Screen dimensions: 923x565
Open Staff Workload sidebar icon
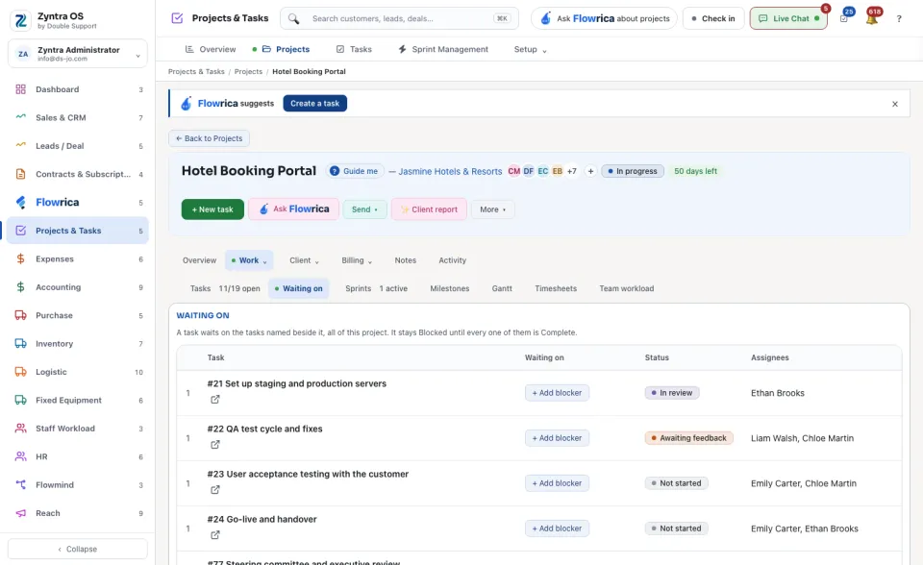click(x=20, y=428)
